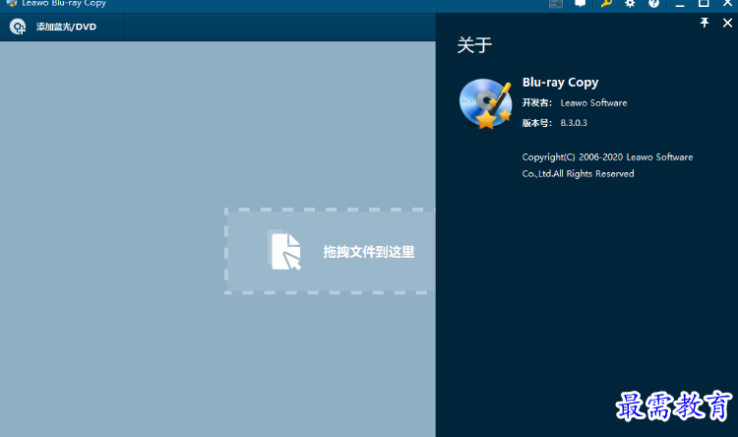The height and width of the screenshot is (437, 738).
Task: Click the drag files here drop area
Action: tap(330, 251)
